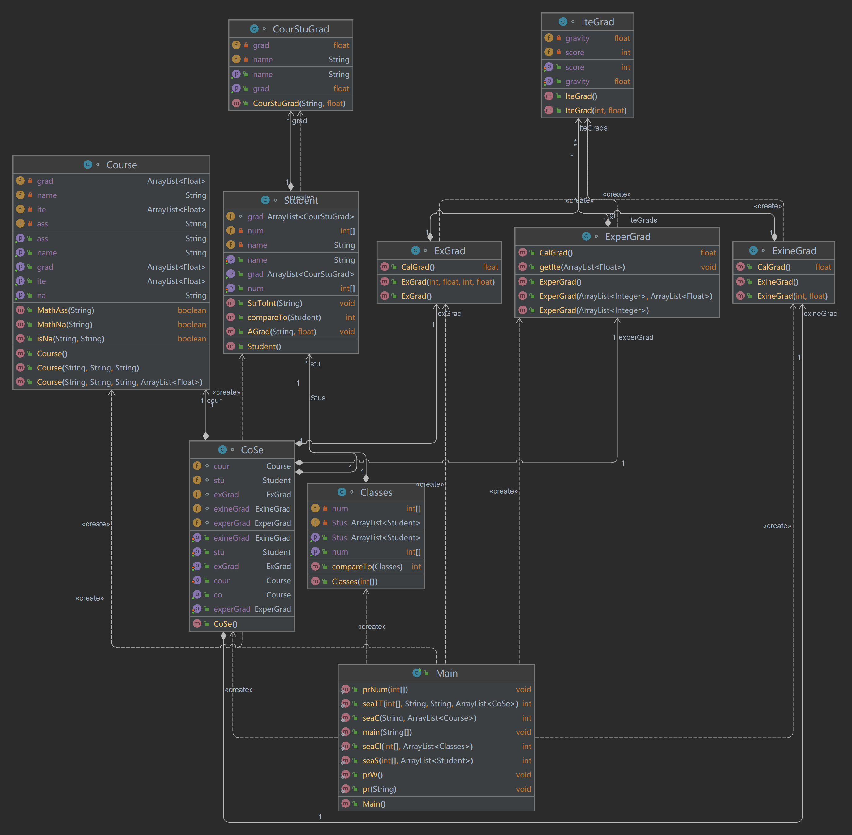
Task: Click the class icon next to ExperGrad
Action: [x=586, y=236]
